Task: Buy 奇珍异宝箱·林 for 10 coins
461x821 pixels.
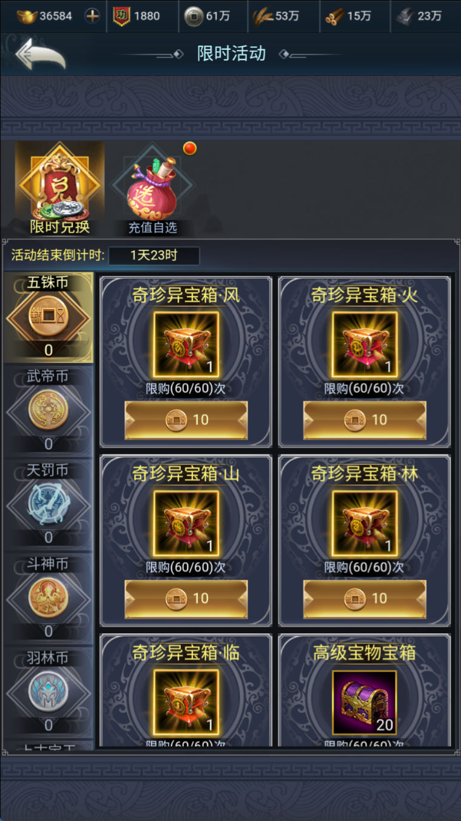Action: pos(365,599)
